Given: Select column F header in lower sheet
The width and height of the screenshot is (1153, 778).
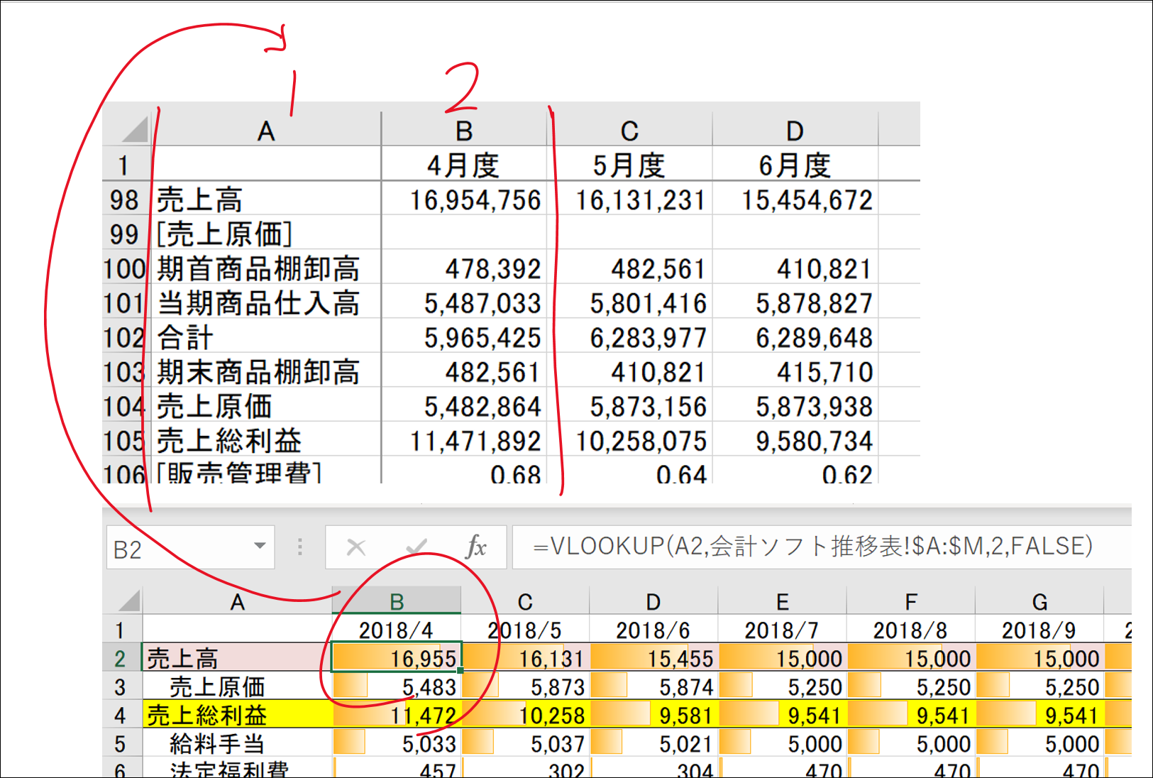Looking at the screenshot, I should click(x=911, y=601).
